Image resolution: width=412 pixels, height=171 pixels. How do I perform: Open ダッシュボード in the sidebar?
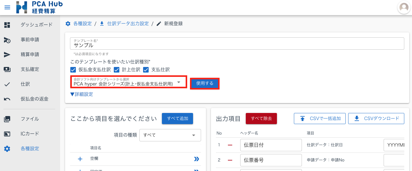coord(37,25)
